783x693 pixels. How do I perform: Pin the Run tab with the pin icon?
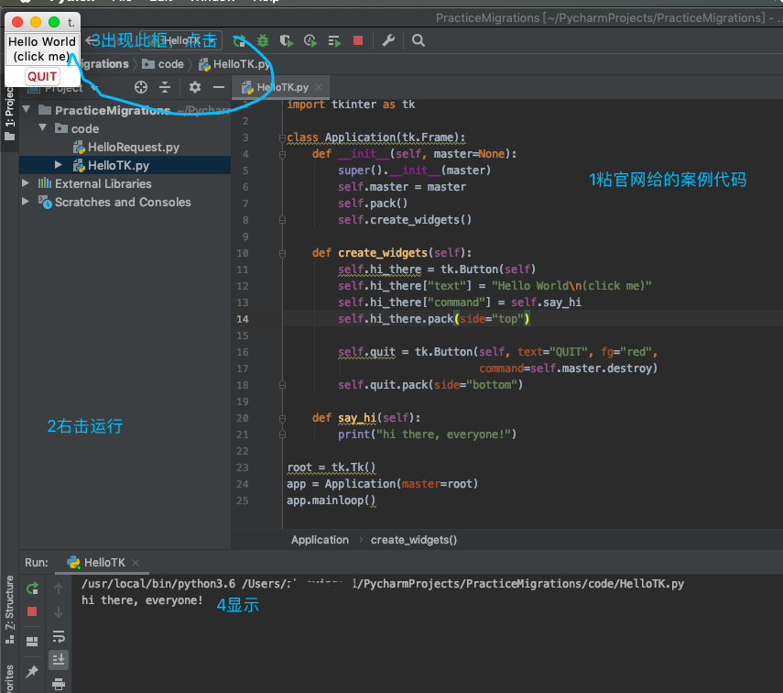coord(32,672)
